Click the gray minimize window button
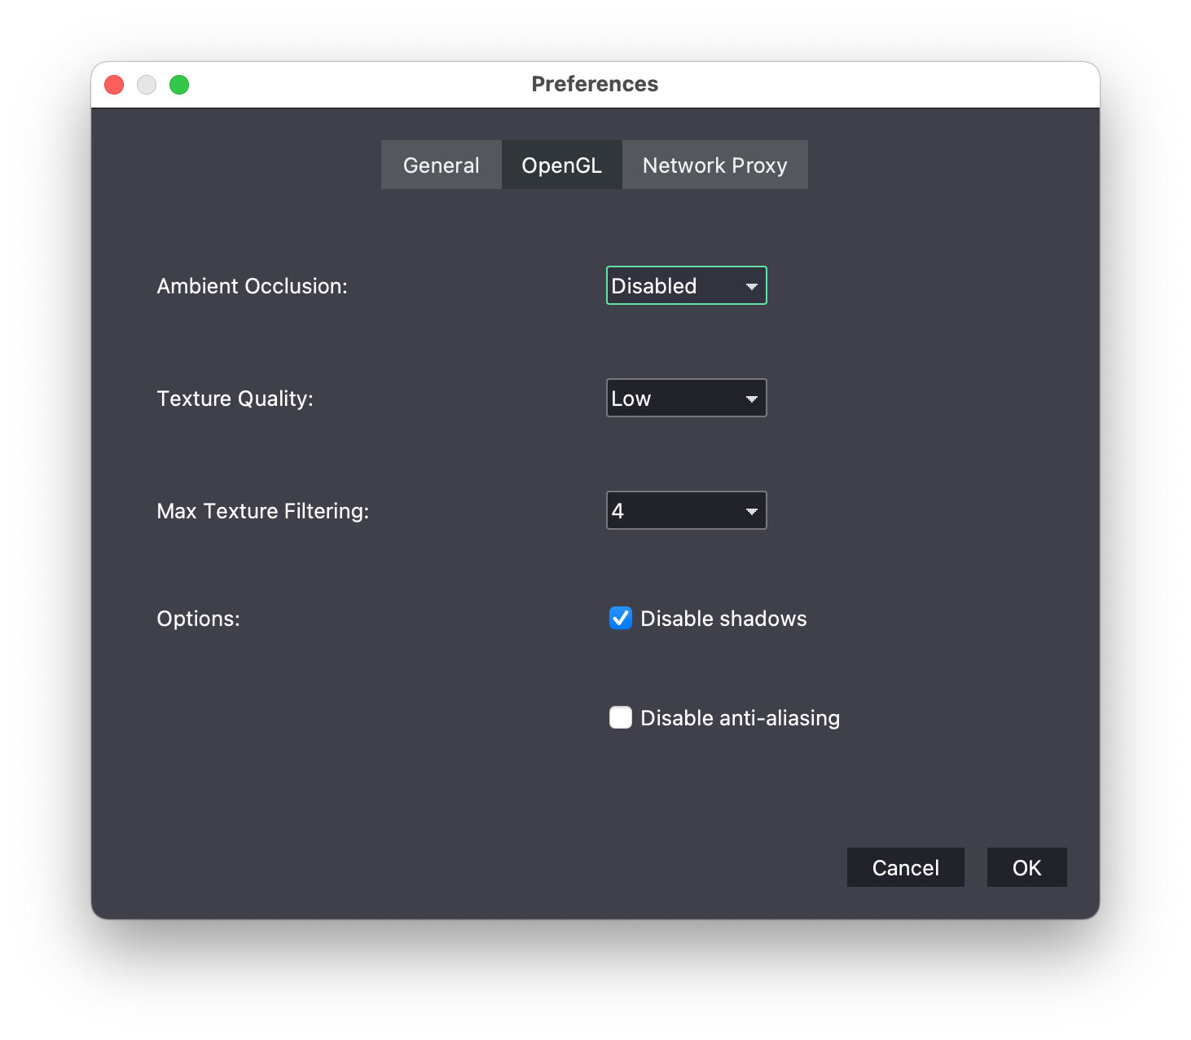 point(147,85)
